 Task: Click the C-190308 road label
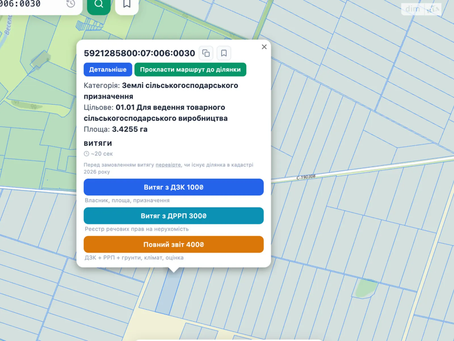click(306, 177)
